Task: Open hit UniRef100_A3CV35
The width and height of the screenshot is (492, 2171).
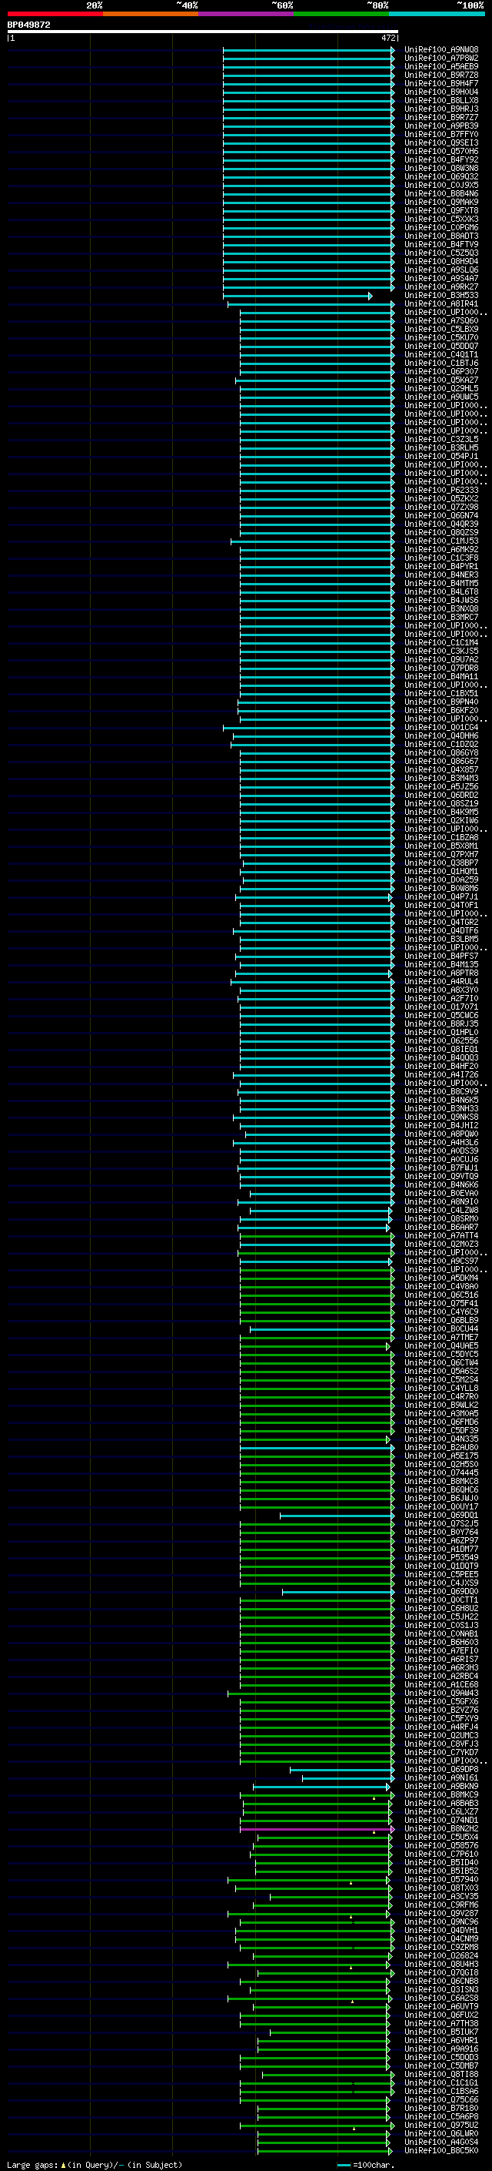Action: pos(441,1896)
